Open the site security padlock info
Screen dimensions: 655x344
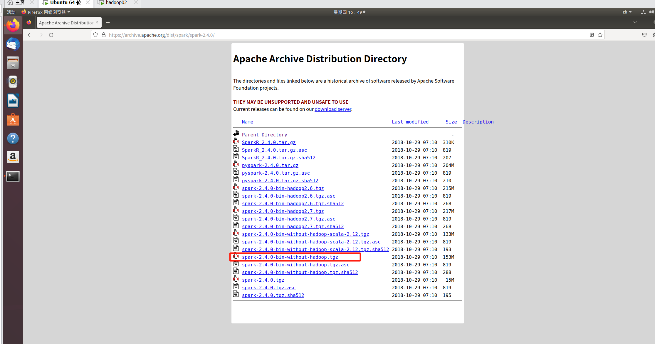pyautogui.click(x=104, y=35)
